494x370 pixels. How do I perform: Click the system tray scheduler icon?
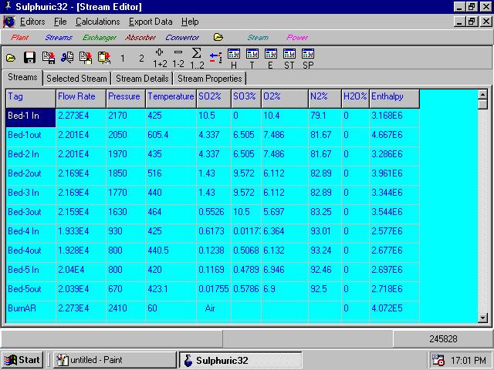click(438, 360)
